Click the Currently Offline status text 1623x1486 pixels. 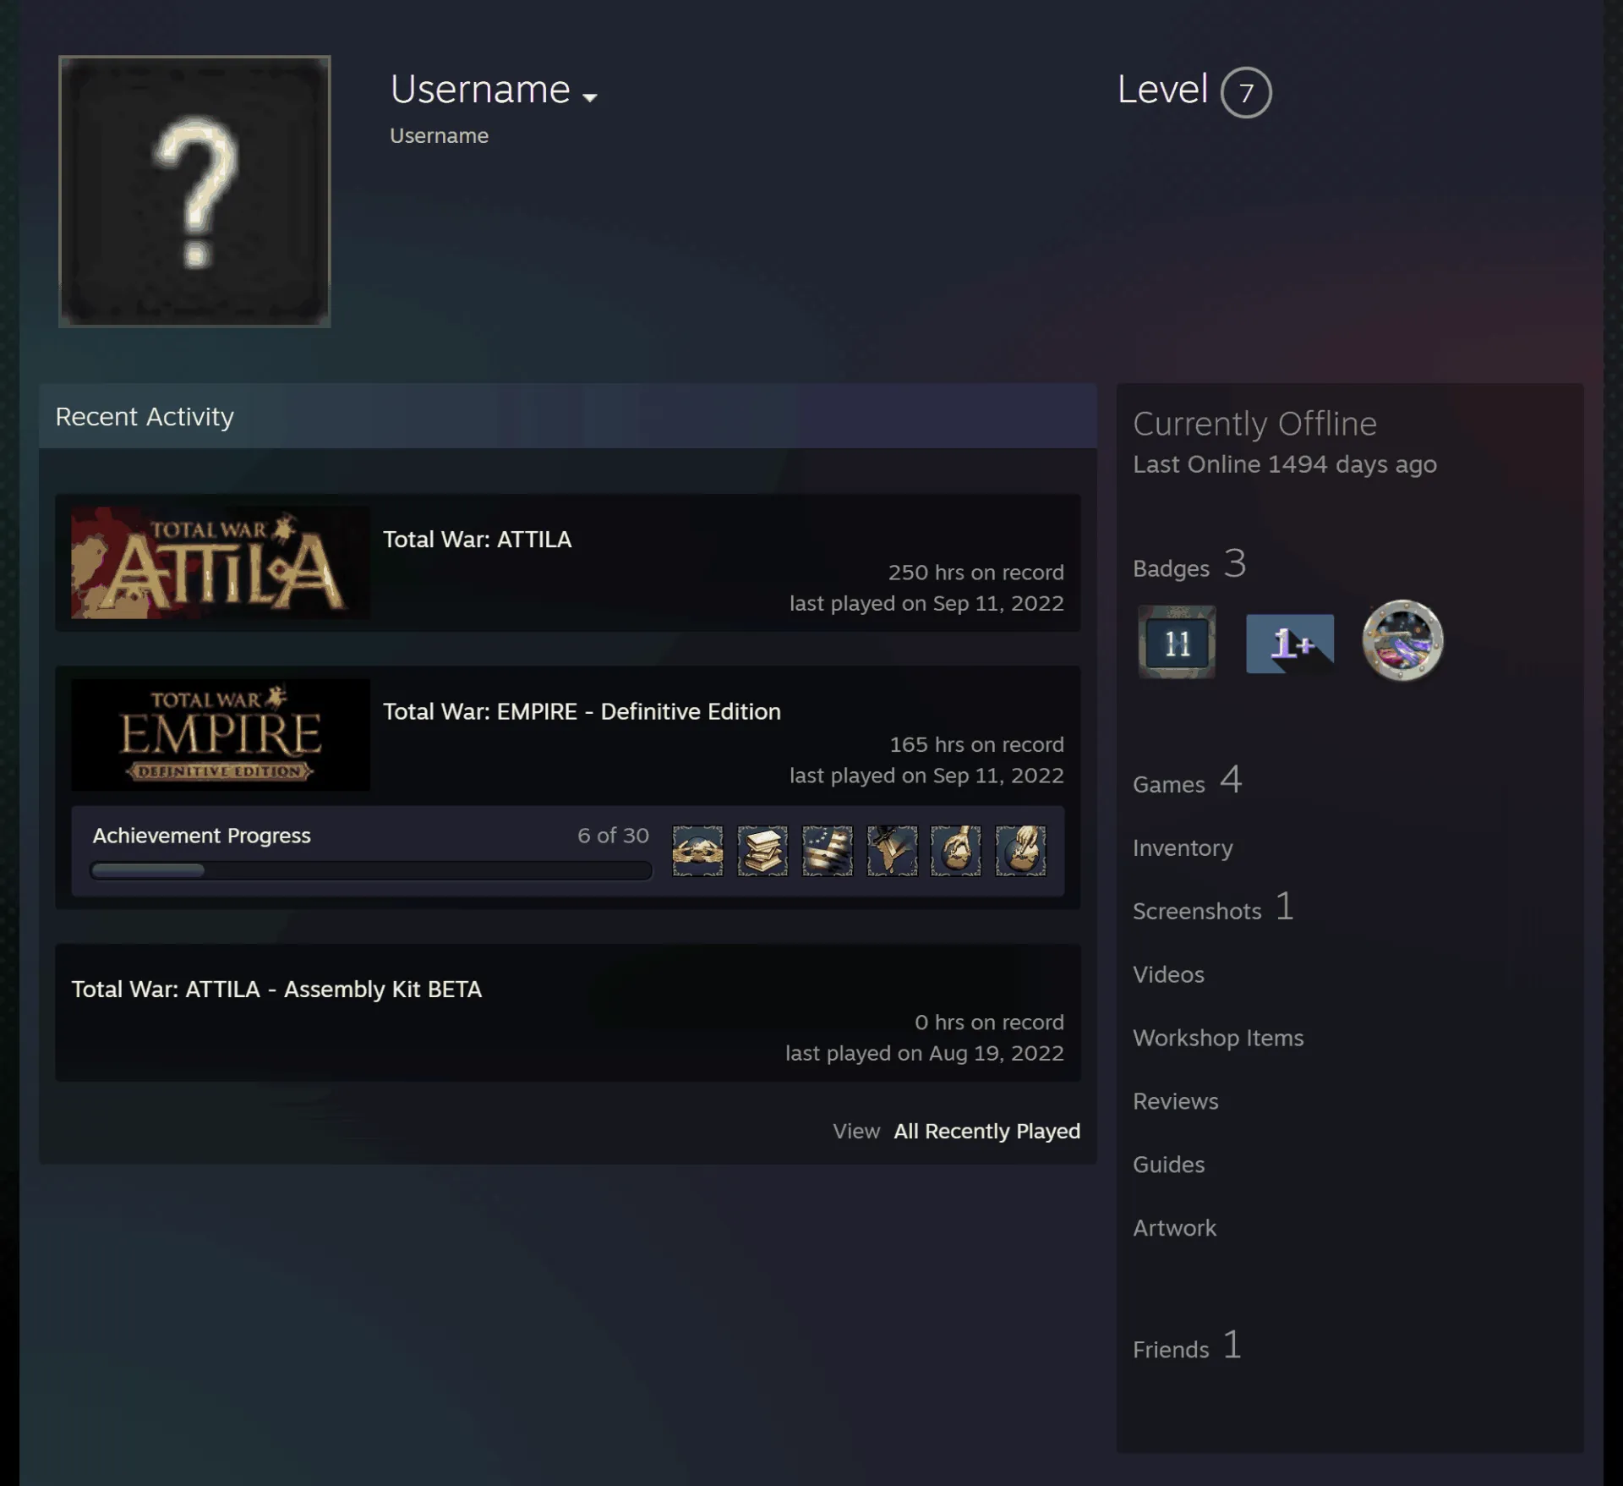coord(1254,424)
